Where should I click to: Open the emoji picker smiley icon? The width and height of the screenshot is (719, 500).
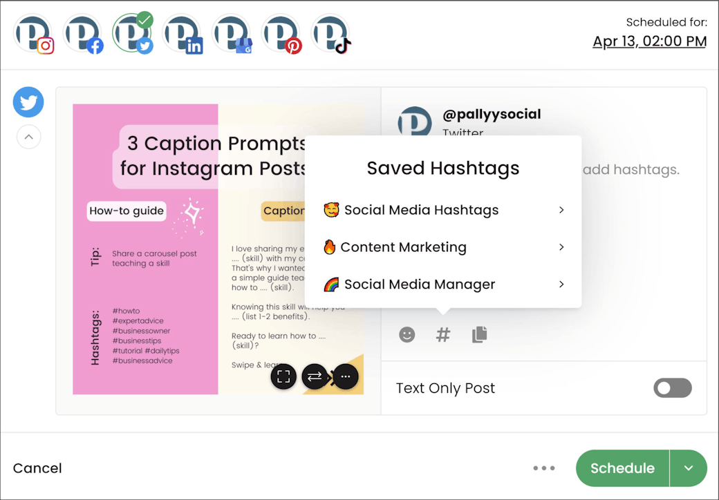[x=407, y=335]
